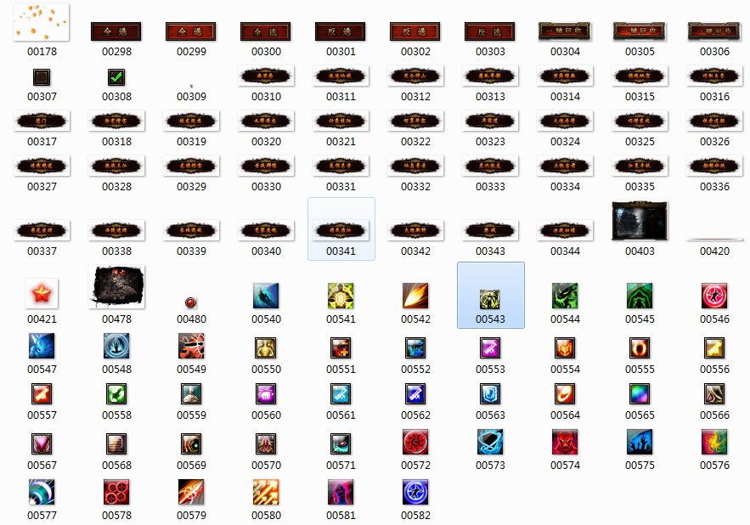Select the blue compass skill icon 00582
750x525 pixels.
[x=415, y=492]
